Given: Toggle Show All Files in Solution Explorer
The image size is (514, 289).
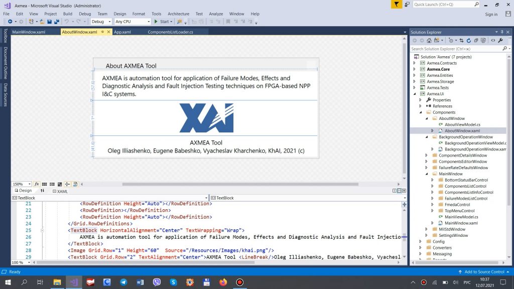Looking at the screenshot, I should (483, 40).
